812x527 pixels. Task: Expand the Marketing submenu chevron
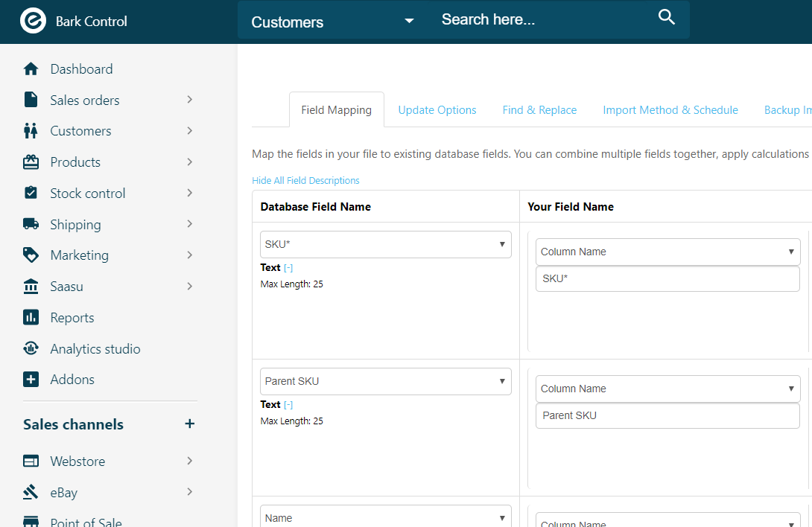click(189, 255)
